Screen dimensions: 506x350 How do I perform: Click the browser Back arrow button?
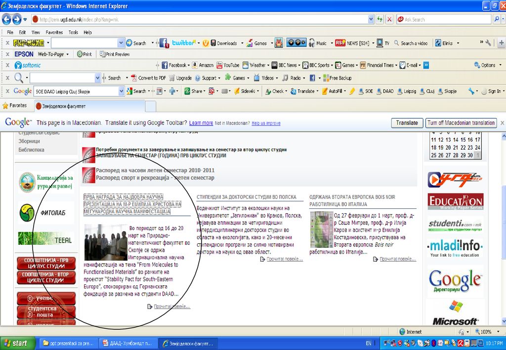pos(6,19)
